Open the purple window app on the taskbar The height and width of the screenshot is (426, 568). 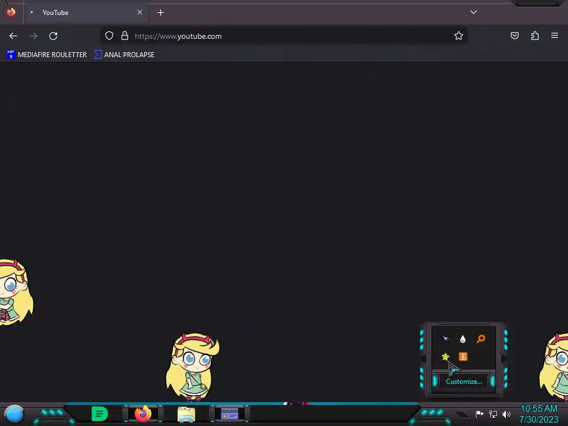coord(230,414)
